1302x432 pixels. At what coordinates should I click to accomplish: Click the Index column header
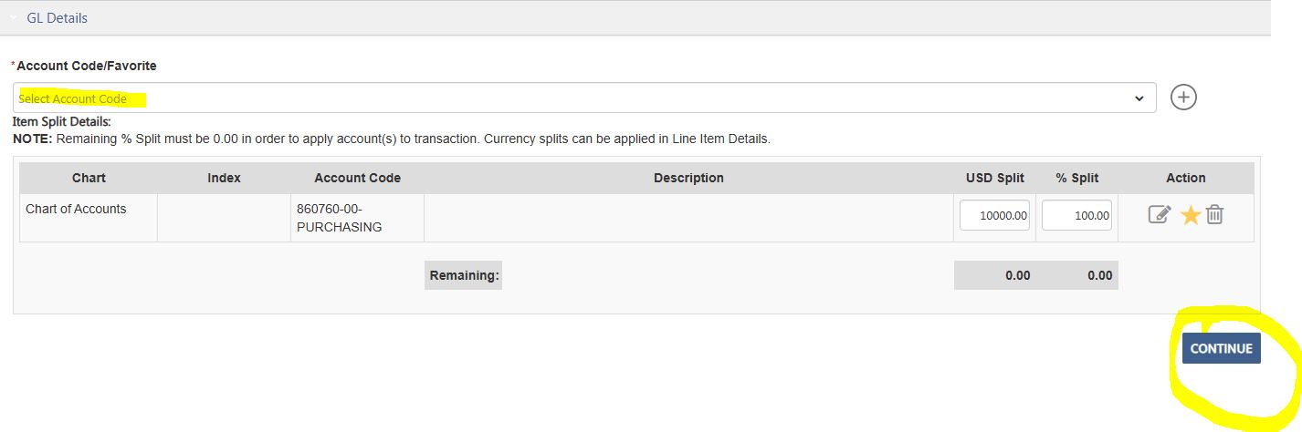224,178
